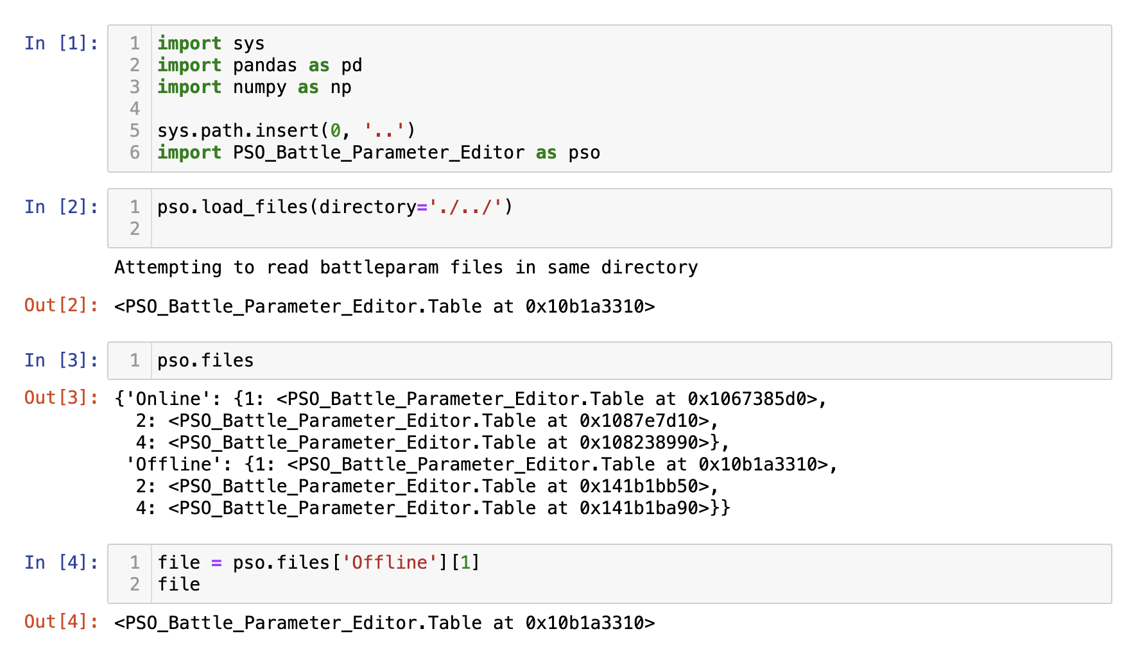This screenshot has width=1122, height=647.
Task: Click Out[2] Table at 0x10b1a3310 text
Action: 384,306
